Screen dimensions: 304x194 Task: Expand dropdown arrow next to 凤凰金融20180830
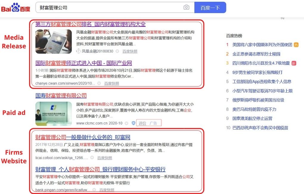(117, 51)
